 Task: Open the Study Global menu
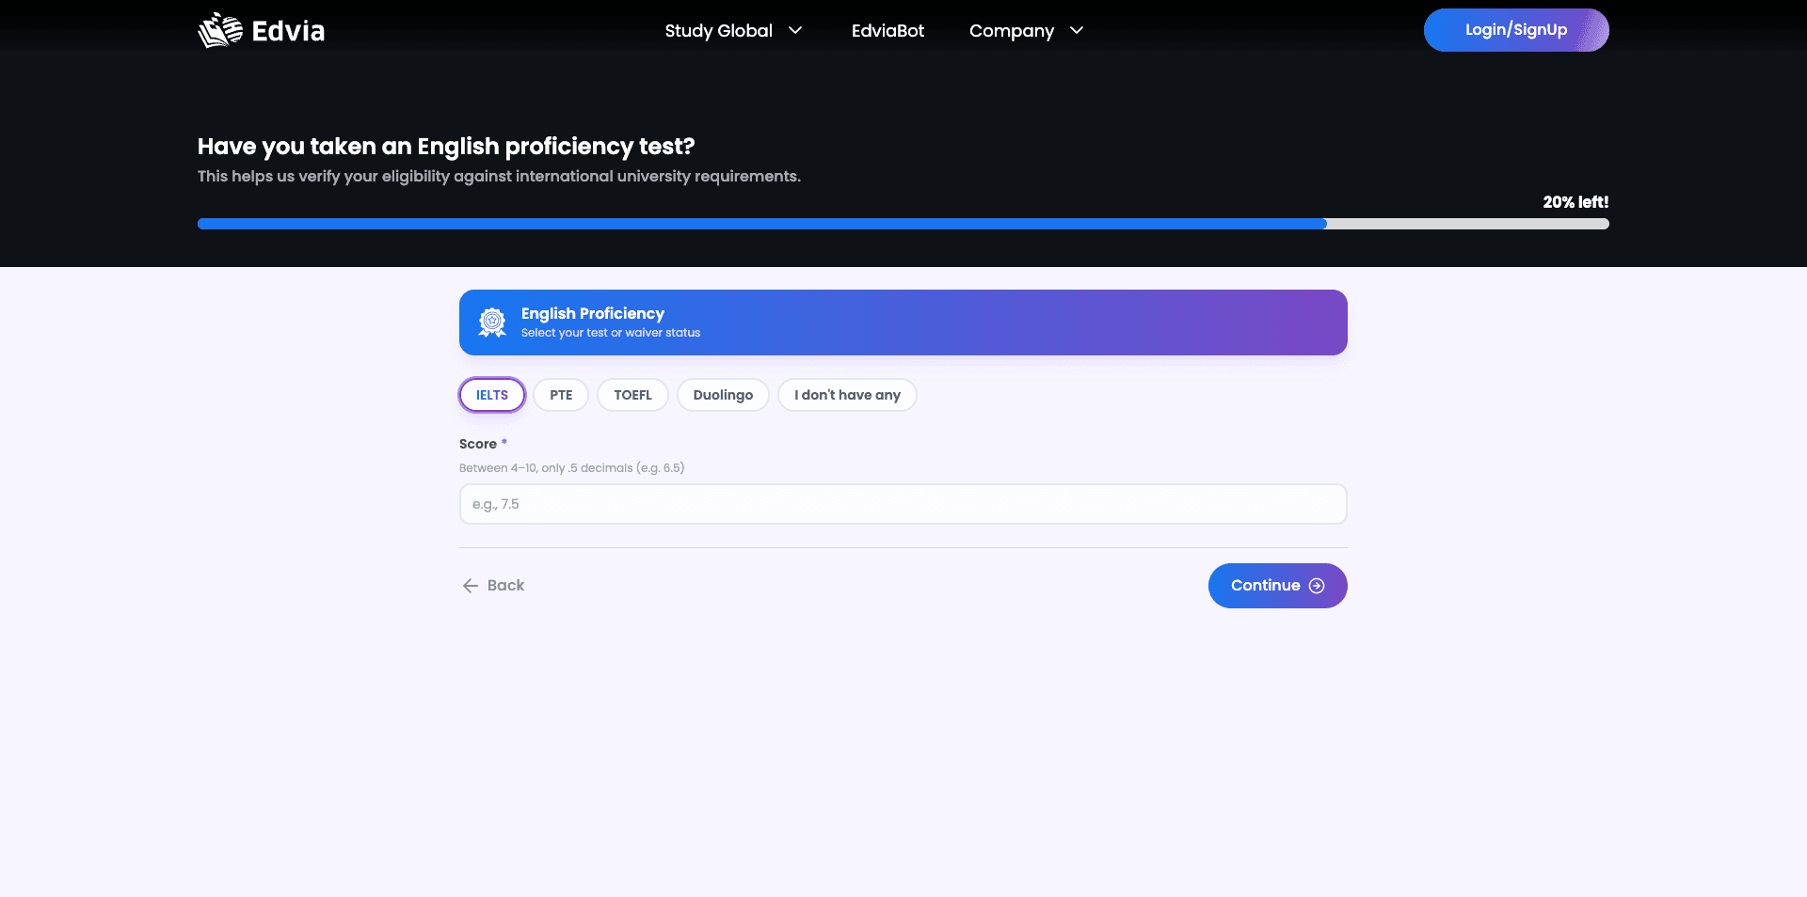click(734, 30)
